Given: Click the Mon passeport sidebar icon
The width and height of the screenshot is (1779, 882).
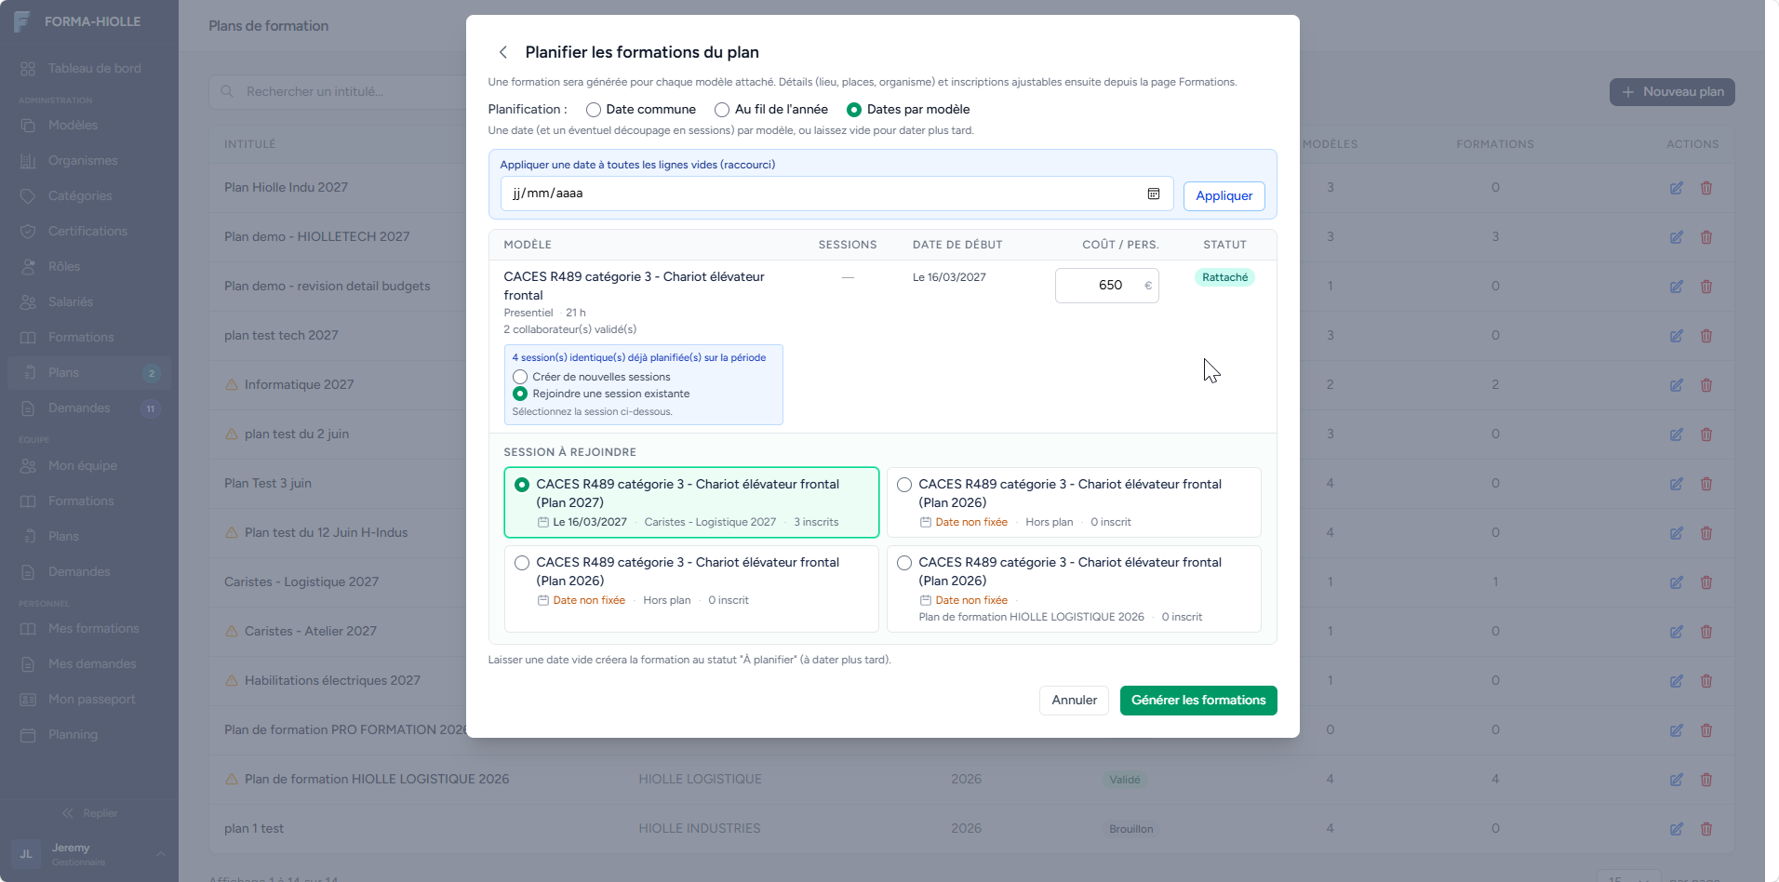Looking at the screenshot, I should pos(28,699).
